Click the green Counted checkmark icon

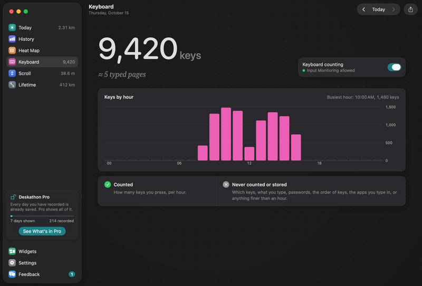click(x=108, y=185)
